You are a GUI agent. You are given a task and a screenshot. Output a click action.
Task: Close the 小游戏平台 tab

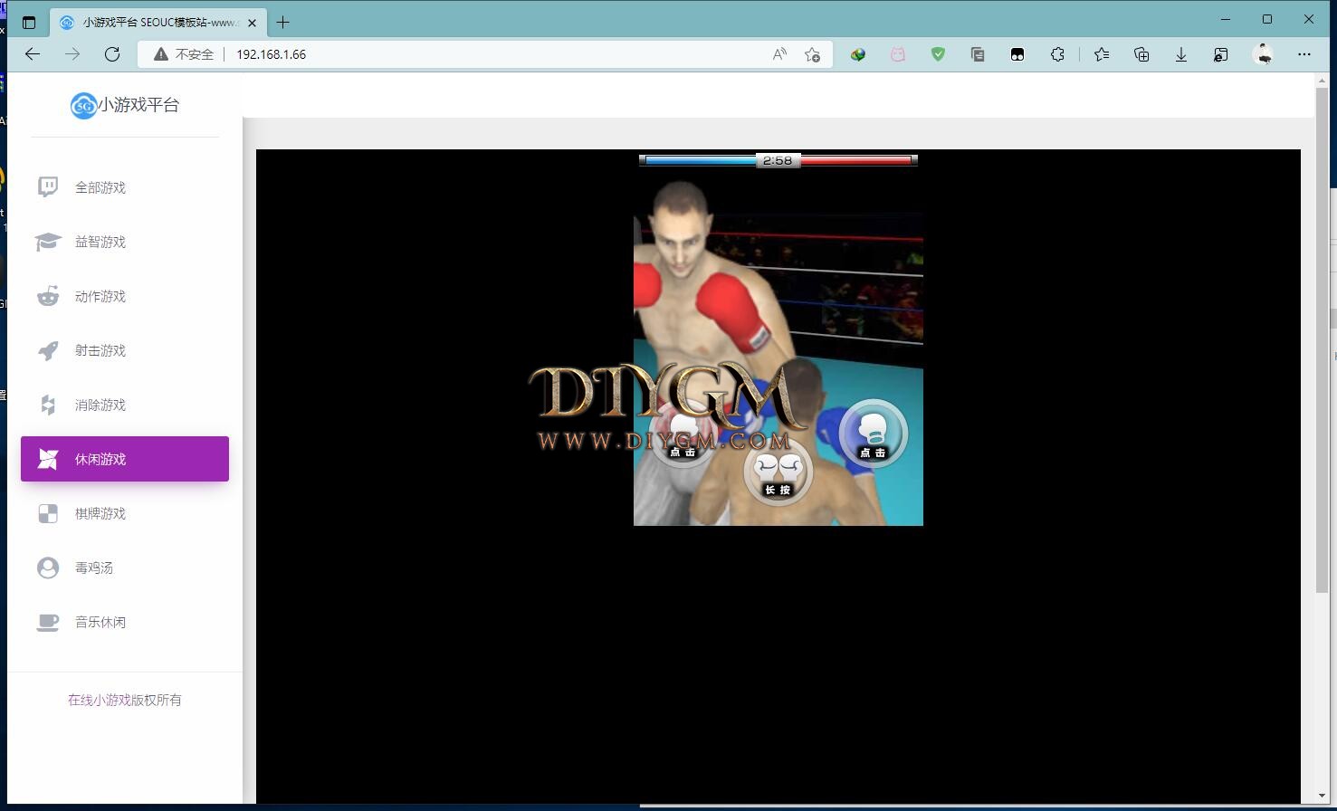click(253, 22)
